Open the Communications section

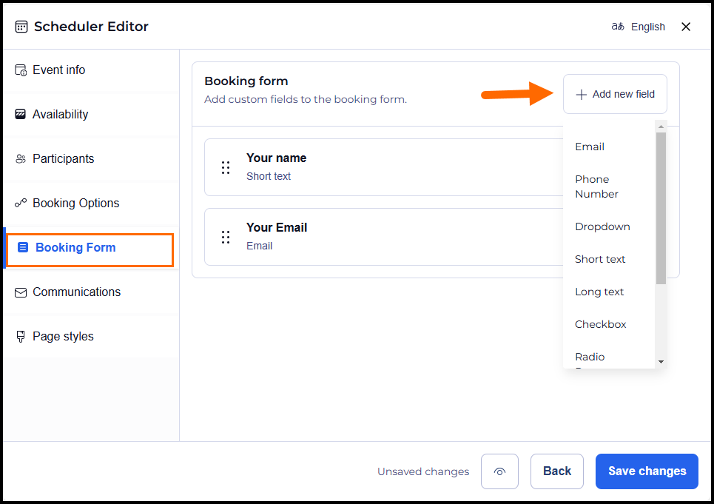click(91, 292)
